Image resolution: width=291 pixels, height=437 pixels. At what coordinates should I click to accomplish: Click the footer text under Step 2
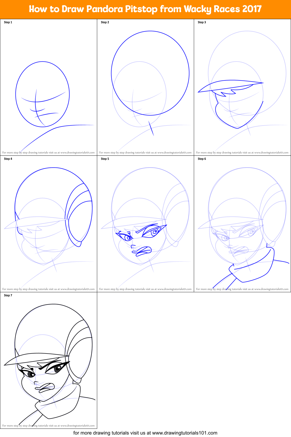[x=145, y=153]
